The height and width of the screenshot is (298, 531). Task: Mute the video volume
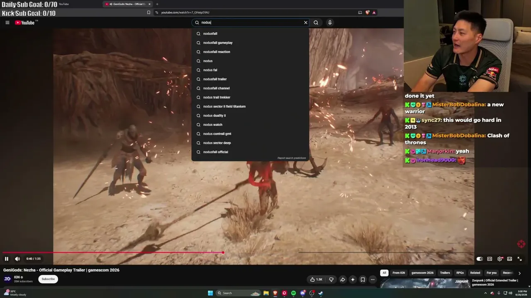point(17,259)
